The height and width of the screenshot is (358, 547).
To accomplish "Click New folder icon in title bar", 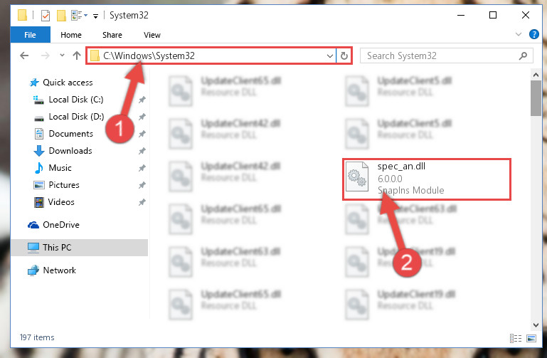I will coord(61,16).
